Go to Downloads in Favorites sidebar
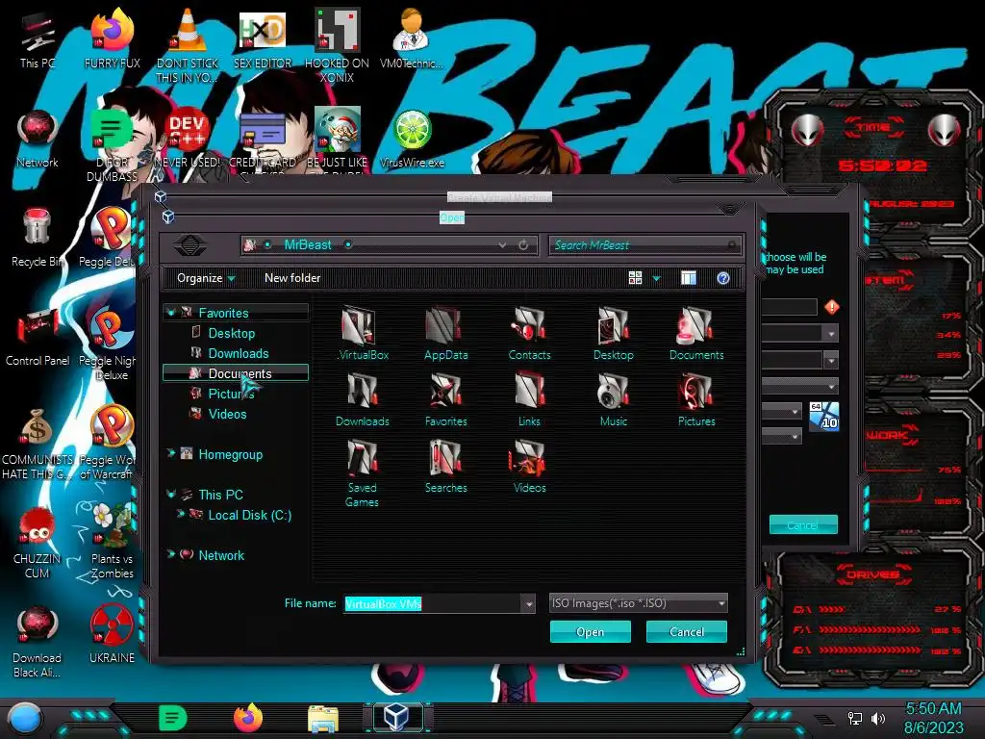This screenshot has width=985, height=739. [239, 353]
